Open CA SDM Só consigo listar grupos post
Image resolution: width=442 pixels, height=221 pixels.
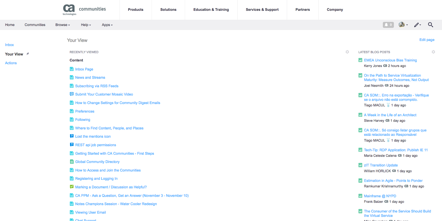point(395,132)
